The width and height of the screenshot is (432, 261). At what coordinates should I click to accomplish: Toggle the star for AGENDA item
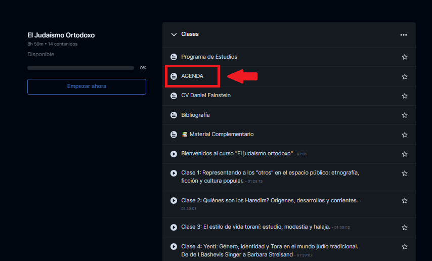(x=404, y=77)
